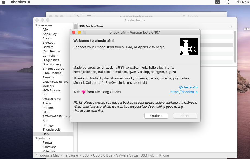Select SPI in the Hardware list

[45, 121]
